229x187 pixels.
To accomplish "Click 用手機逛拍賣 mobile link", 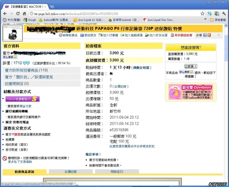I will tap(181, 35).
